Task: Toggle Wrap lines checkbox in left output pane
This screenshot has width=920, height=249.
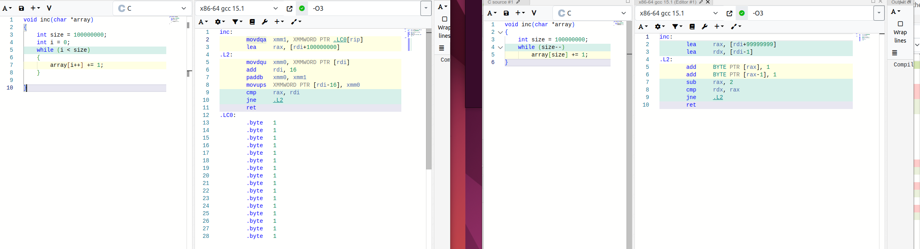Action: coord(445,19)
